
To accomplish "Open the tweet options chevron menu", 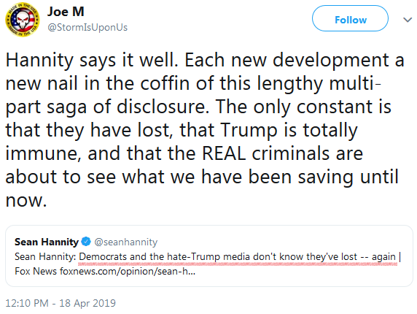I will pyautogui.click(x=408, y=20).
